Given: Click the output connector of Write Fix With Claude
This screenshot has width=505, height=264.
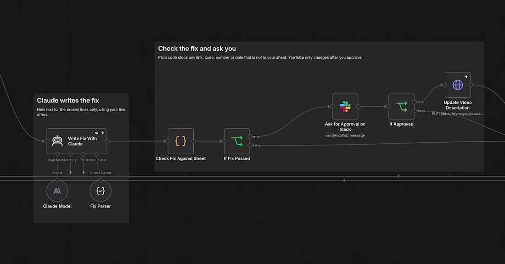Looking at the screenshot, I should (x=107, y=141).
